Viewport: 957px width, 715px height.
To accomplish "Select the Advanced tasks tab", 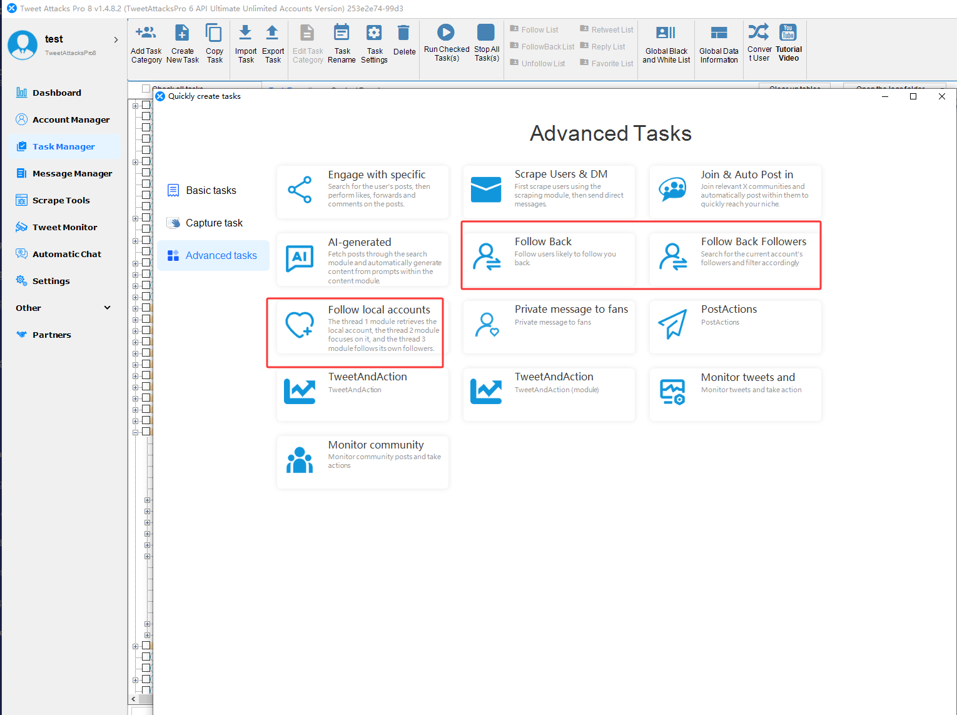I will (x=213, y=255).
